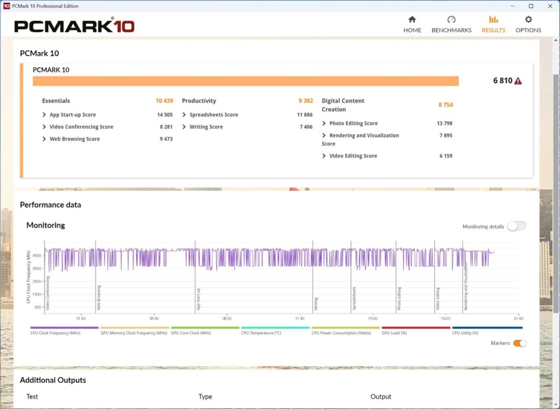Select CPU Temperature legend swatch

click(276, 328)
